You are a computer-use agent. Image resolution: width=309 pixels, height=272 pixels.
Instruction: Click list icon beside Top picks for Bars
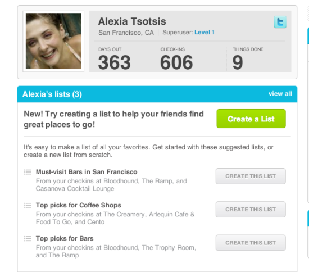click(x=28, y=239)
